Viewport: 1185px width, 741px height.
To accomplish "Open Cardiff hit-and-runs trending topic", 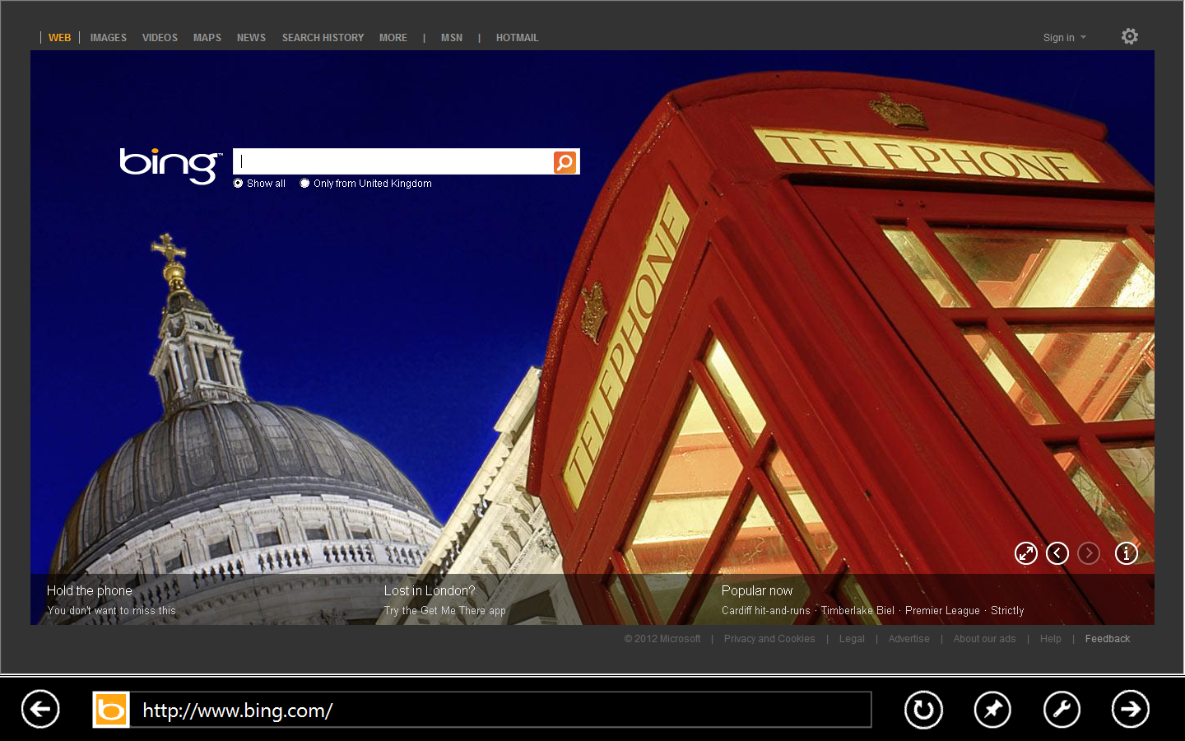I will pos(766,611).
